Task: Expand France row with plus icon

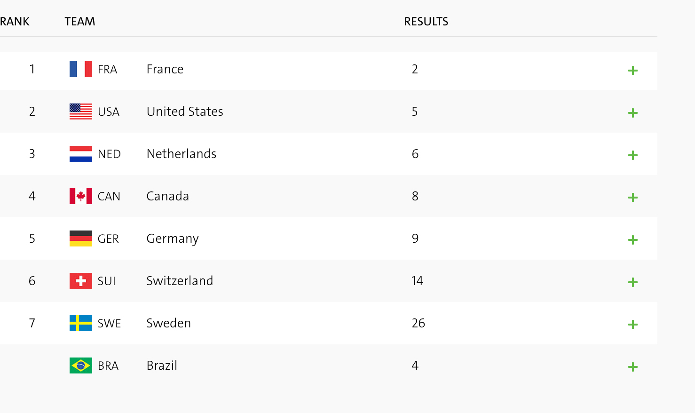Action: point(633,71)
